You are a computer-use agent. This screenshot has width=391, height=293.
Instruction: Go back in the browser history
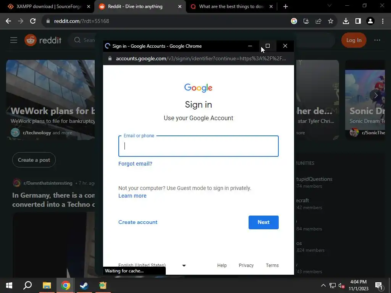tap(8, 21)
